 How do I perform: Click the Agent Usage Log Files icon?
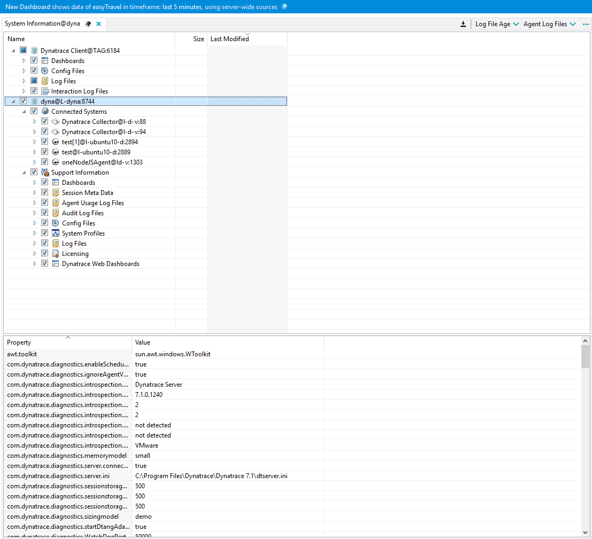pos(56,203)
